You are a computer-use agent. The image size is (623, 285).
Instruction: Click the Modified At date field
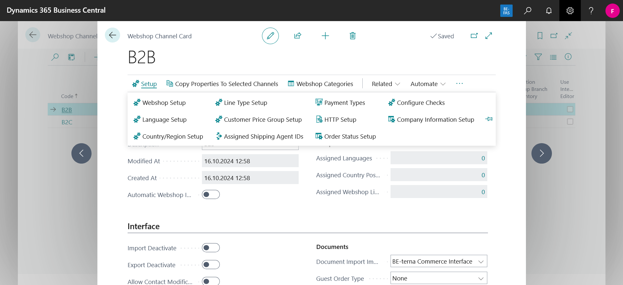pos(250,161)
